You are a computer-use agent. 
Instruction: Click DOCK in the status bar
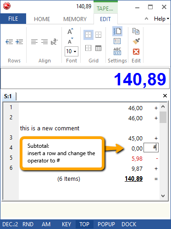click(129, 224)
